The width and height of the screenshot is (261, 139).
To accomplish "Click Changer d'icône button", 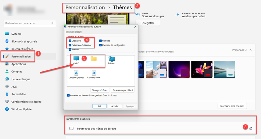I will click(100, 90).
